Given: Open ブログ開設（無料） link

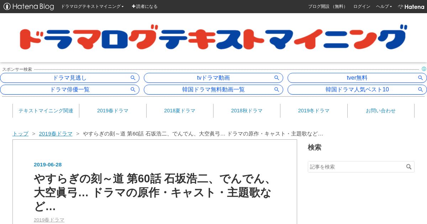Looking at the screenshot, I should (328, 6).
